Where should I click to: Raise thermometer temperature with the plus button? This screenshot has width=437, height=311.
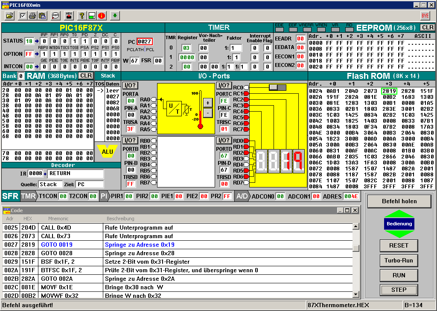[207, 103]
